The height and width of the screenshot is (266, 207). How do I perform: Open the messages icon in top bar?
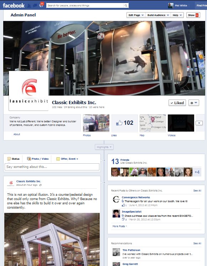(x=35, y=6)
